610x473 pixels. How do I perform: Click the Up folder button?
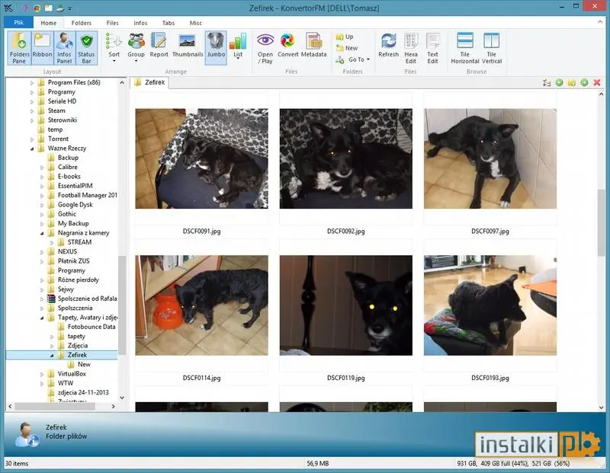click(x=345, y=37)
